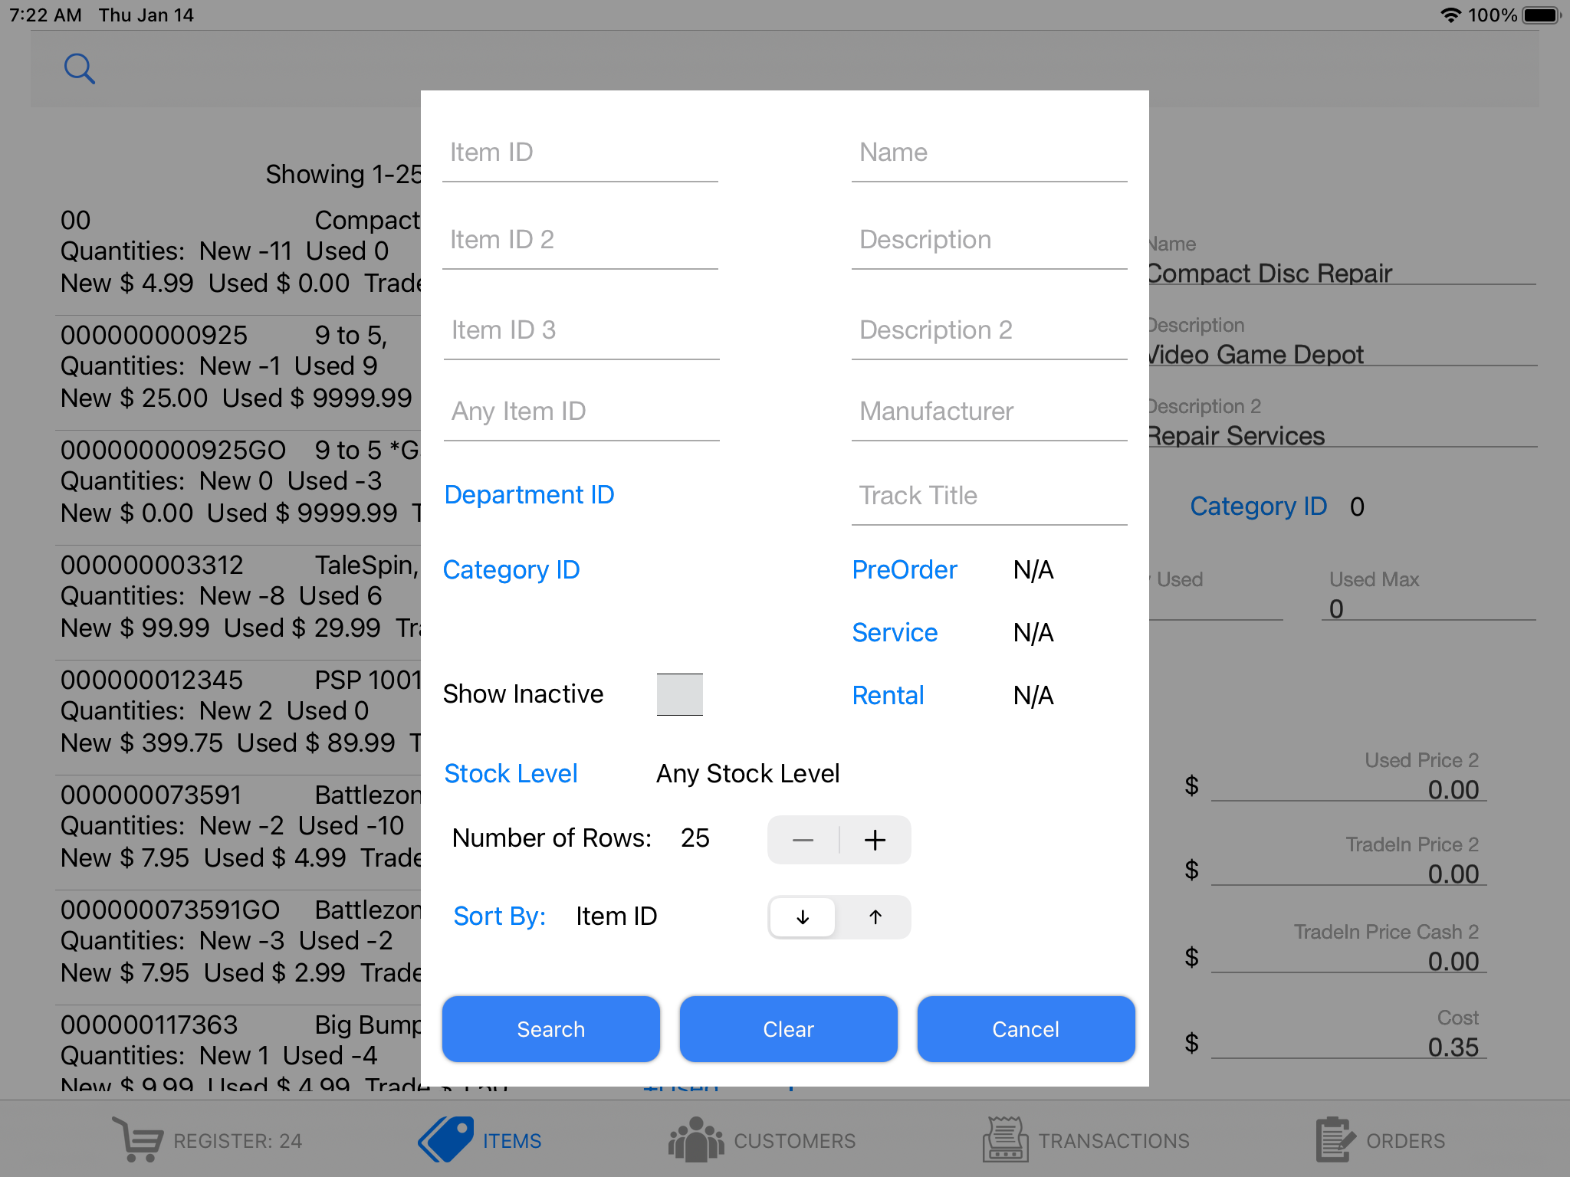The image size is (1570, 1177).
Task: Open the Transactions receipt printer icon
Action: pos(1005,1139)
